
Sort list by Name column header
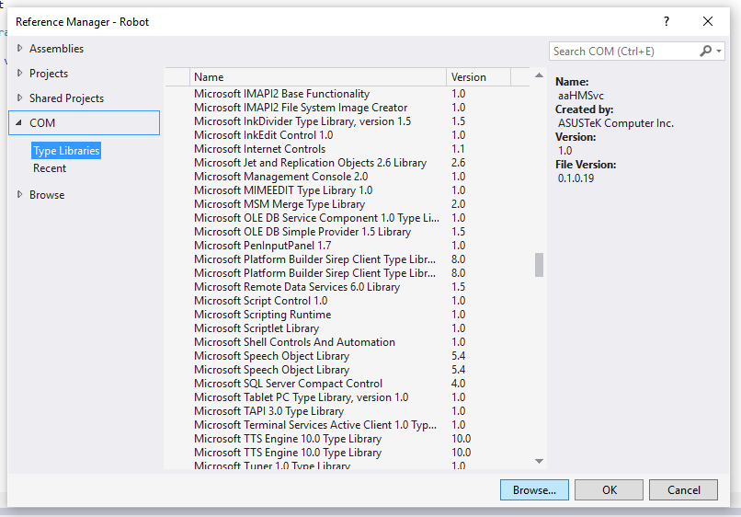tap(318, 77)
